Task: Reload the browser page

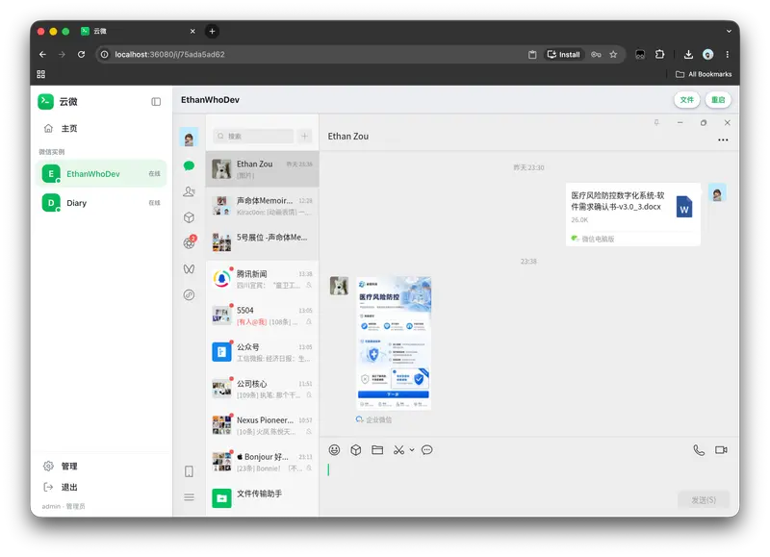Action: pos(82,55)
